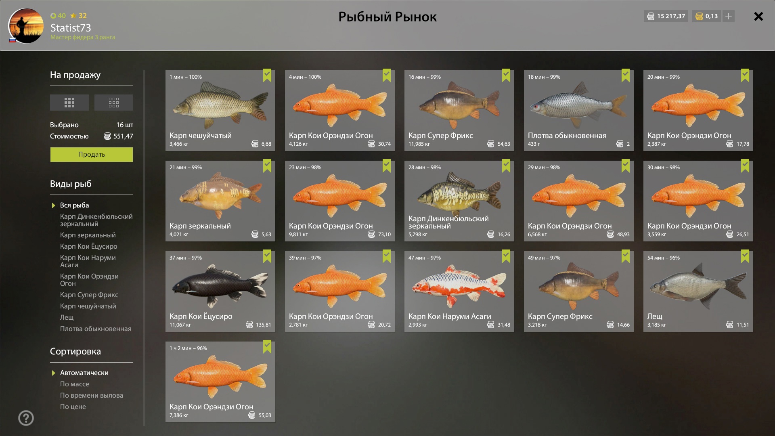Uncheck the Плотва обыкновенная selection ribbon
The height and width of the screenshot is (436, 775).
pyautogui.click(x=626, y=75)
